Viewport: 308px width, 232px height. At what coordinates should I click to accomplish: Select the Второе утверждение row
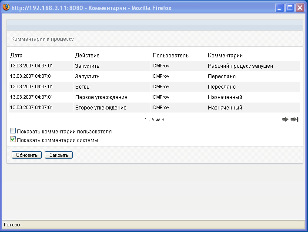point(100,107)
